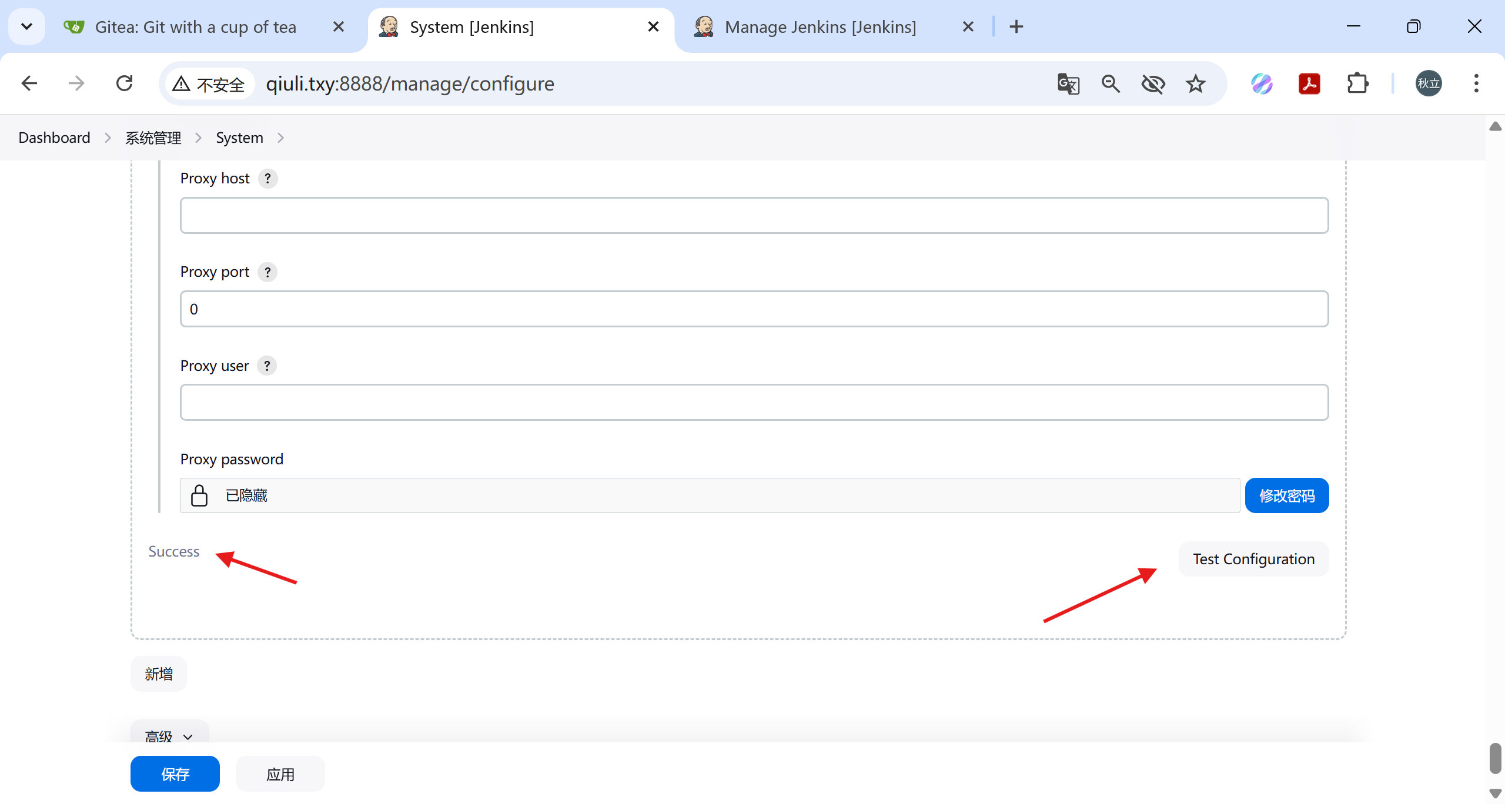1505x804 pixels.
Task: Switch to Gitea tab
Action: [x=195, y=27]
